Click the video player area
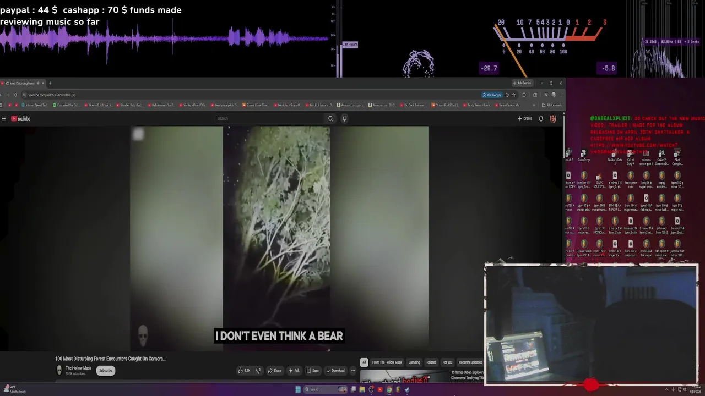This screenshot has height=396, width=705. point(279,238)
